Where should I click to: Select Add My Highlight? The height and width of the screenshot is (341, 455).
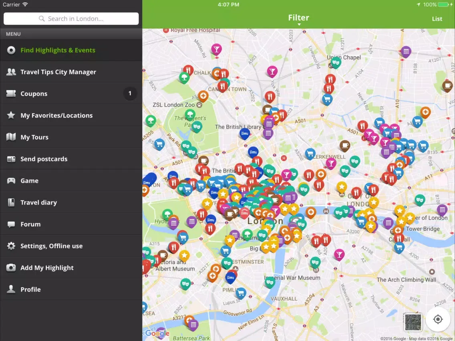point(71,268)
